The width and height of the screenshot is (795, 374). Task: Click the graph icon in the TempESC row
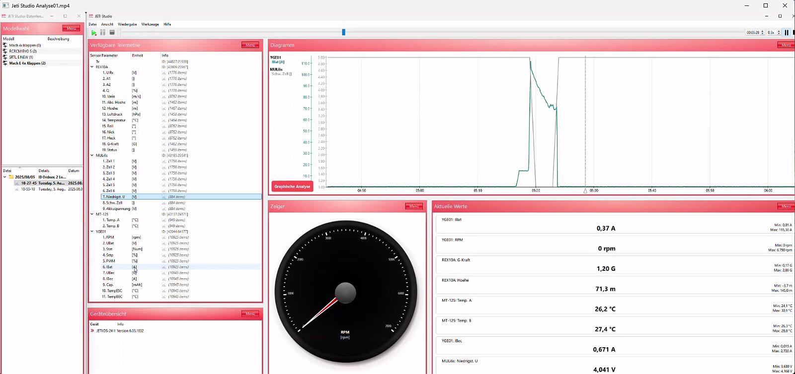click(164, 291)
